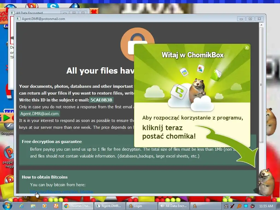Click the first system tray icon
The image size is (280, 210).
(x=226, y=206)
